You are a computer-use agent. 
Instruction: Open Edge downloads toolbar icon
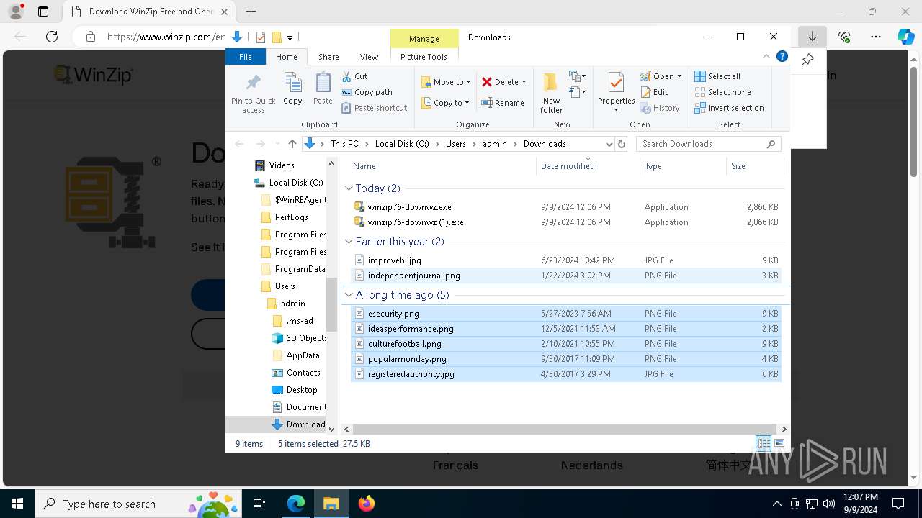[812, 37]
